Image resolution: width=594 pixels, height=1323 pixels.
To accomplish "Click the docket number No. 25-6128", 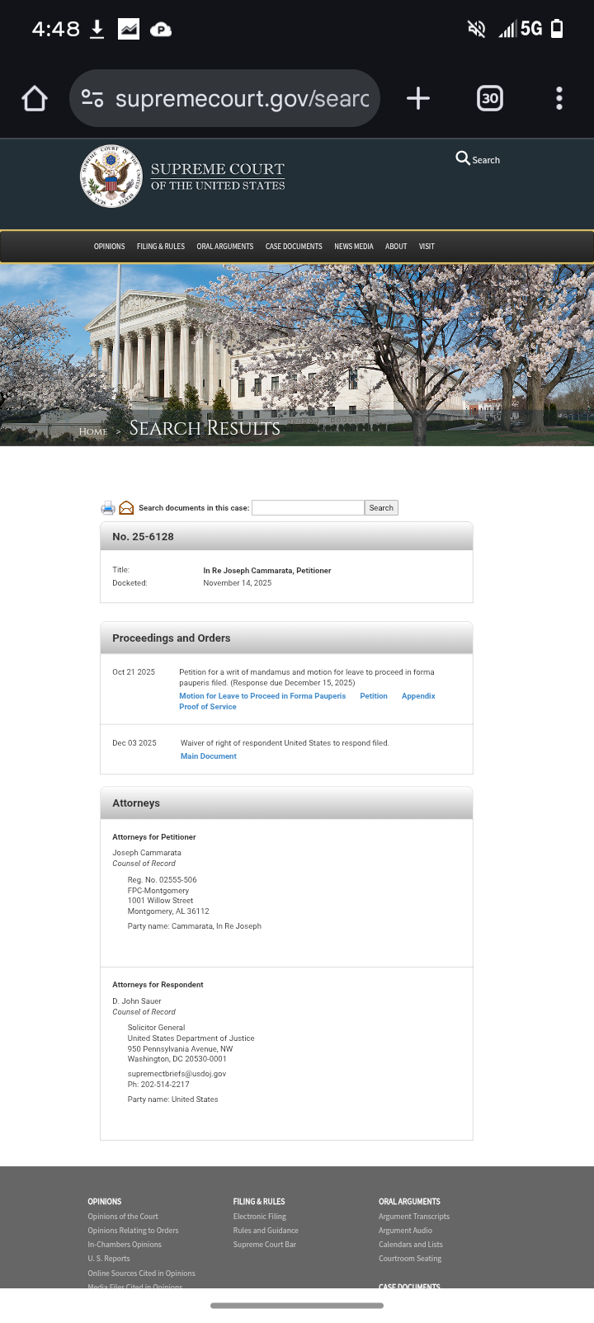I will click(x=143, y=537).
